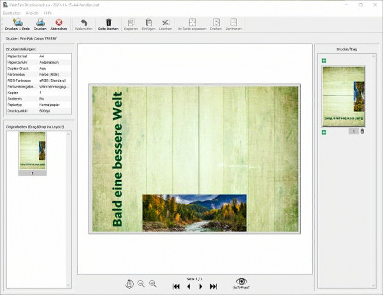Go to the first page
This screenshot has height=295, width=383.
pyautogui.click(x=176, y=287)
